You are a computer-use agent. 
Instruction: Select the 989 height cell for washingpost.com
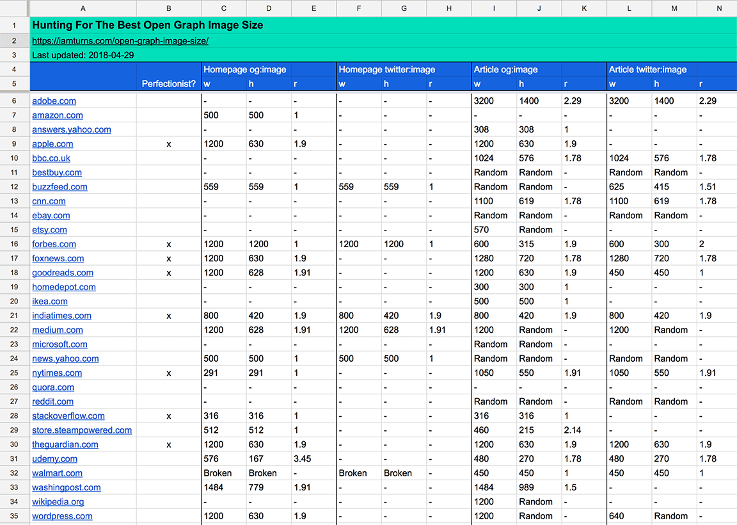[539, 487]
